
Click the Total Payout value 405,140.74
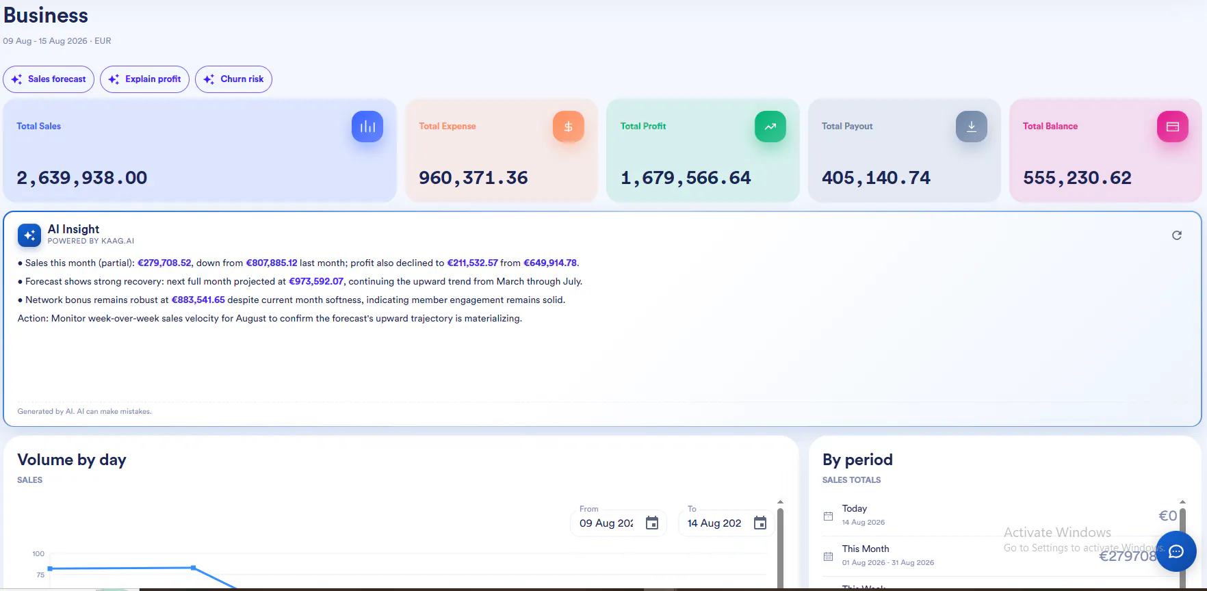pyautogui.click(x=877, y=178)
